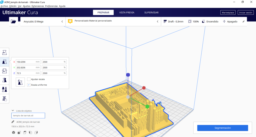
Task: Click the adhesion Apagado icon
Action: point(224,21)
